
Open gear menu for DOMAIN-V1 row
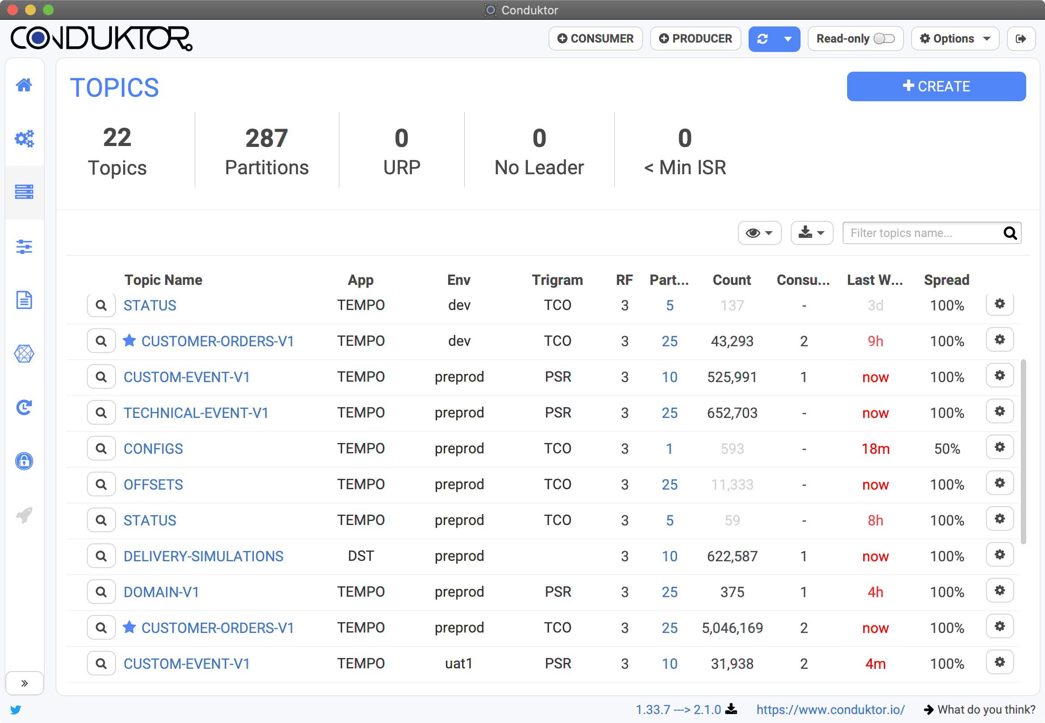1000,590
